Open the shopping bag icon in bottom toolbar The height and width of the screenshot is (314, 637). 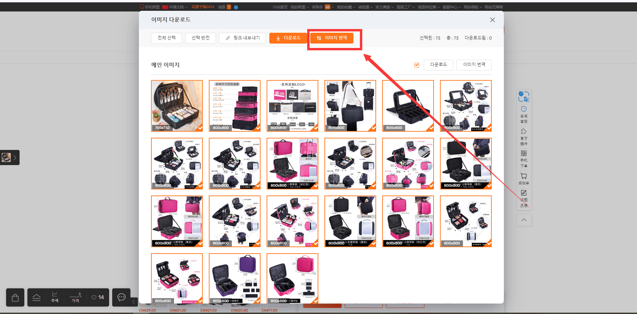tap(15, 297)
